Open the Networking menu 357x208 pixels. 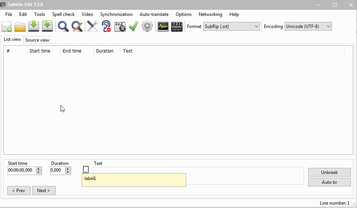[210, 14]
